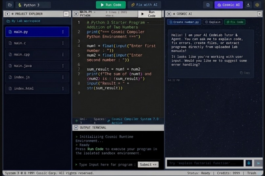Click Cosmic AI panel square icon
Viewport: 265px width, 176px height.
coord(169,14)
